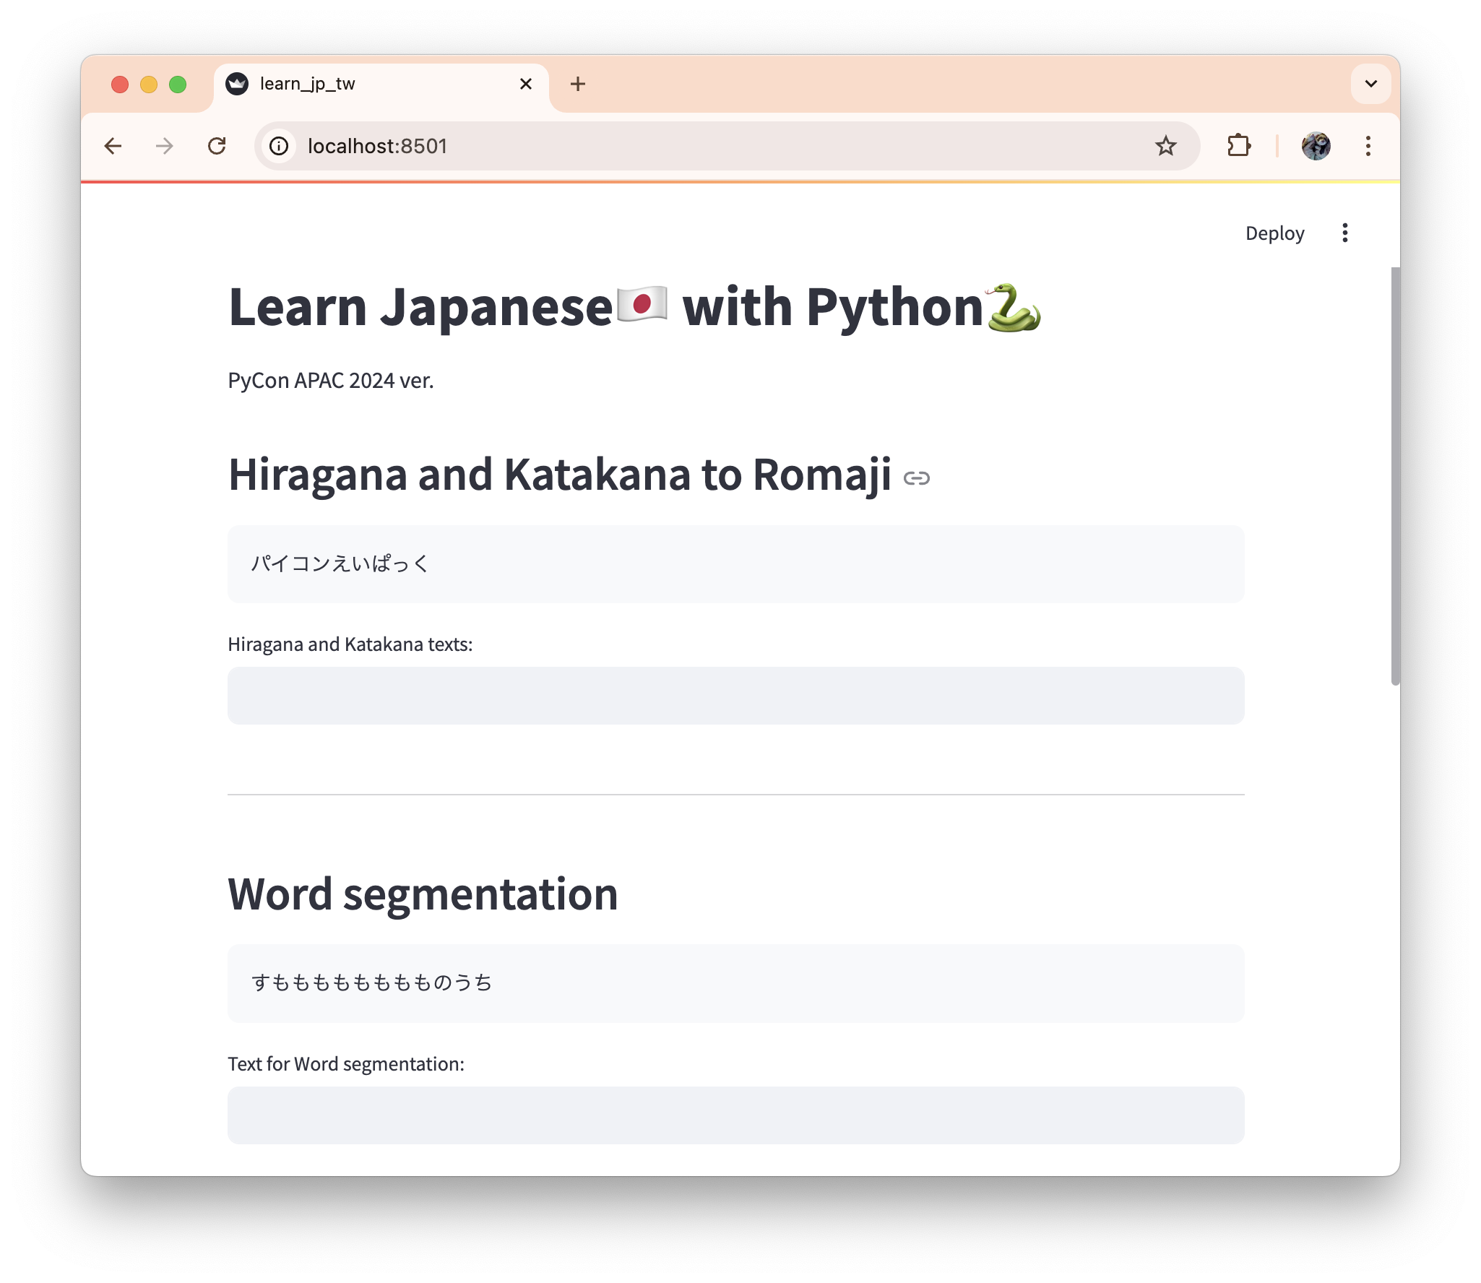The height and width of the screenshot is (1283, 1481).
Task: Close the learn_jp_tw tab
Action: [x=526, y=84]
